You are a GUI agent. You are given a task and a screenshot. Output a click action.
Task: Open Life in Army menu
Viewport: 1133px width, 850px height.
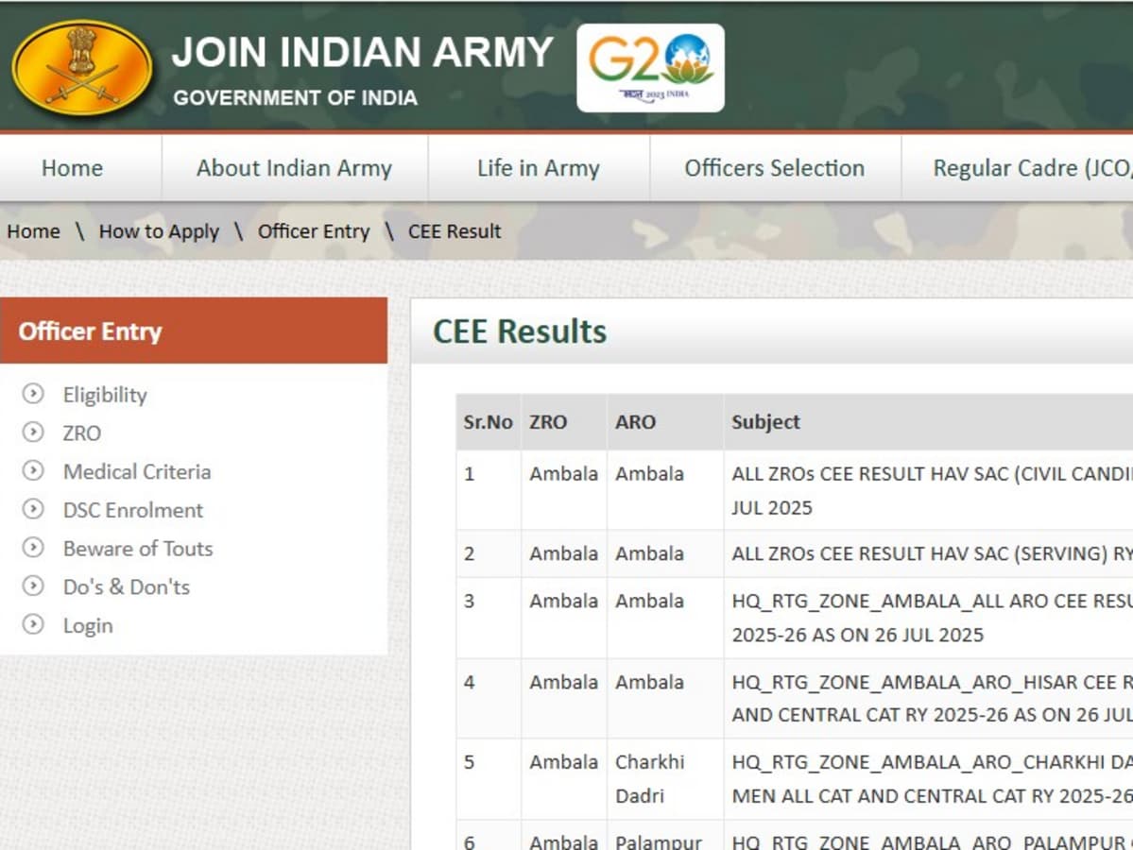(x=539, y=168)
